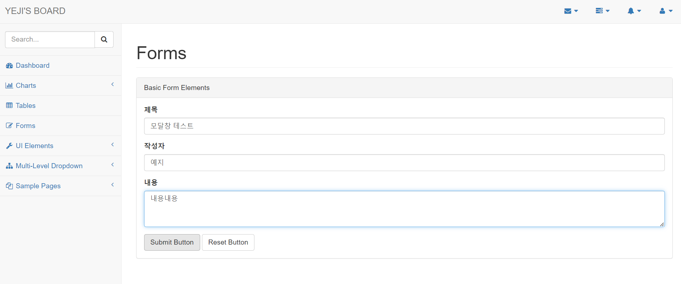
Task: Open Forms in the sidebar
Action: click(60, 126)
